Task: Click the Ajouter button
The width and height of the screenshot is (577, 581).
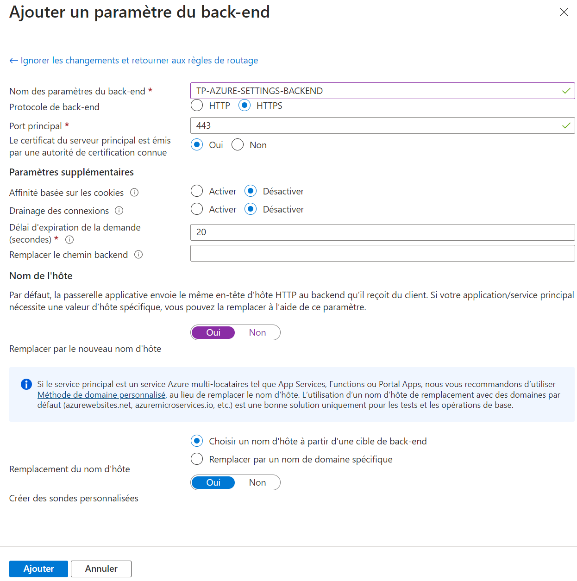Action: 38,569
